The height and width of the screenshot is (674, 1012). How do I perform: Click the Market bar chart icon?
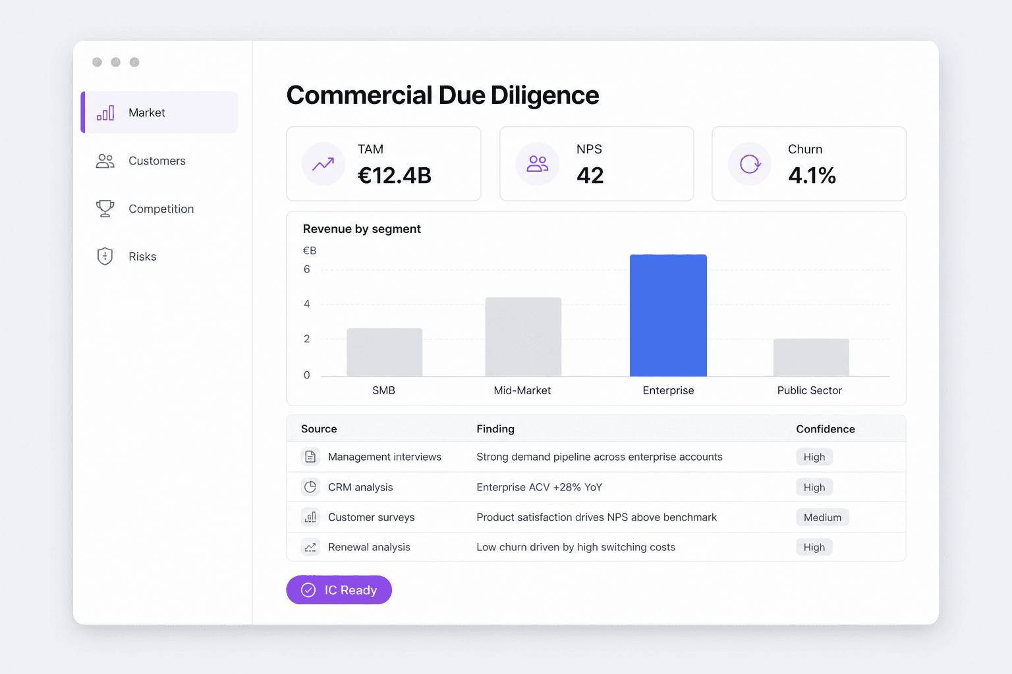coord(105,113)
